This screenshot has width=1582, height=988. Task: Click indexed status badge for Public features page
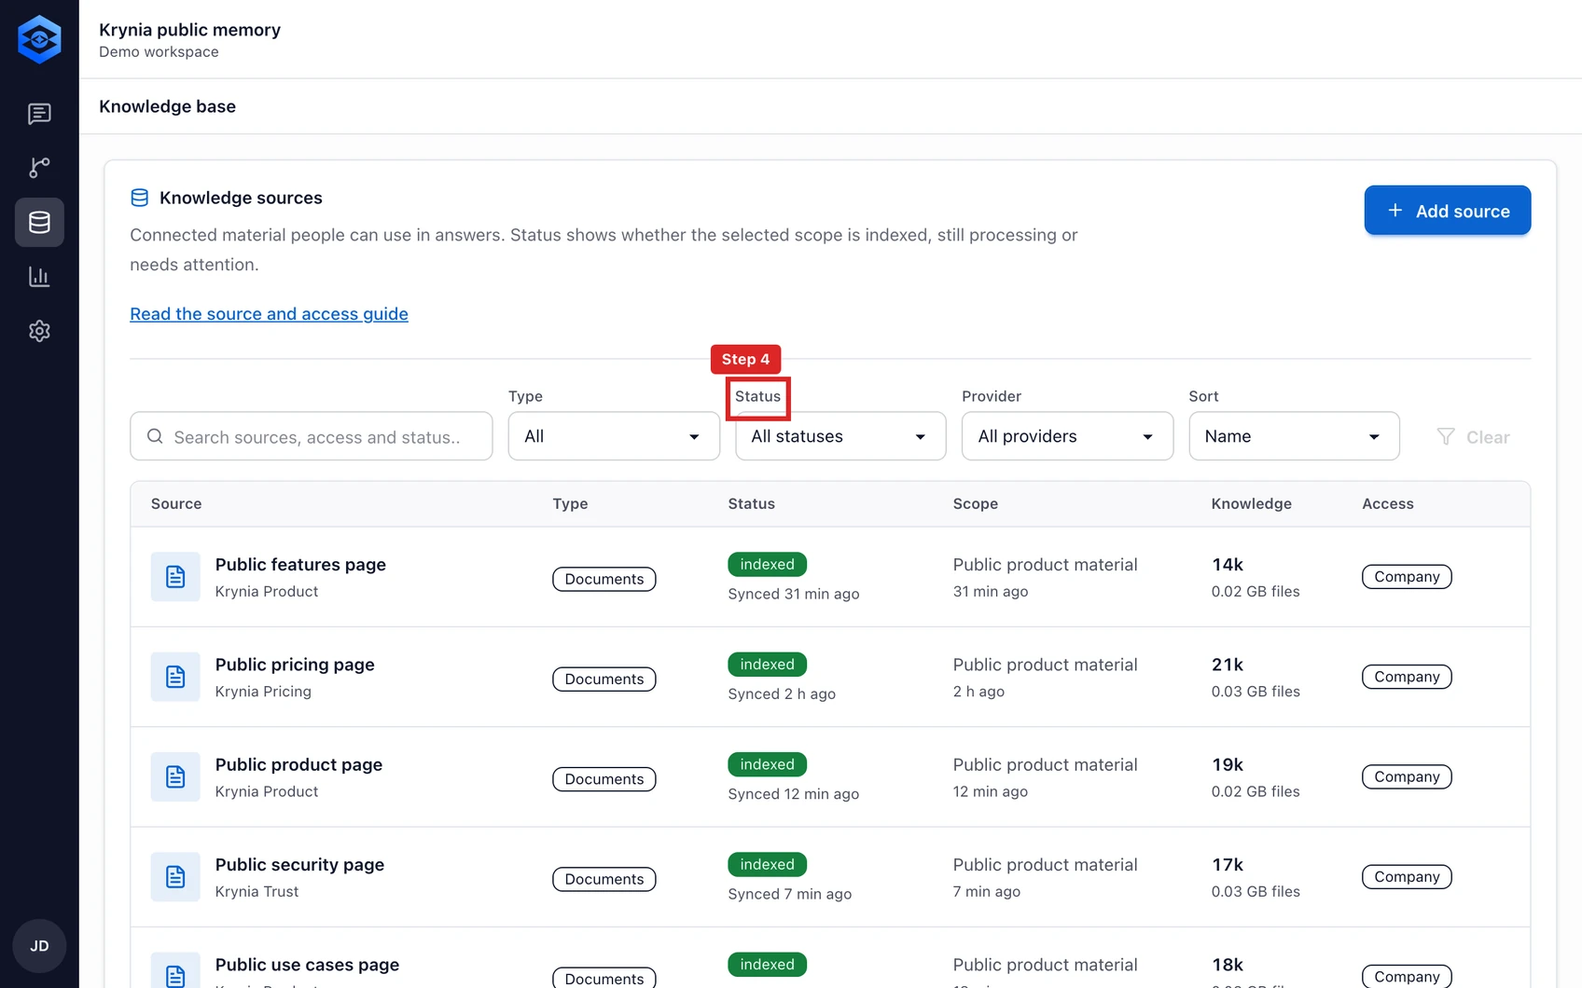point(767,564)
